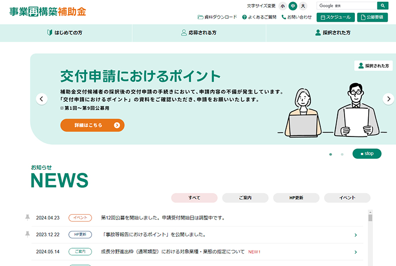The width and height of the screenshot is (396, 266).
Task: Go to previous carousel slide arrow
Action: [42, 99]
